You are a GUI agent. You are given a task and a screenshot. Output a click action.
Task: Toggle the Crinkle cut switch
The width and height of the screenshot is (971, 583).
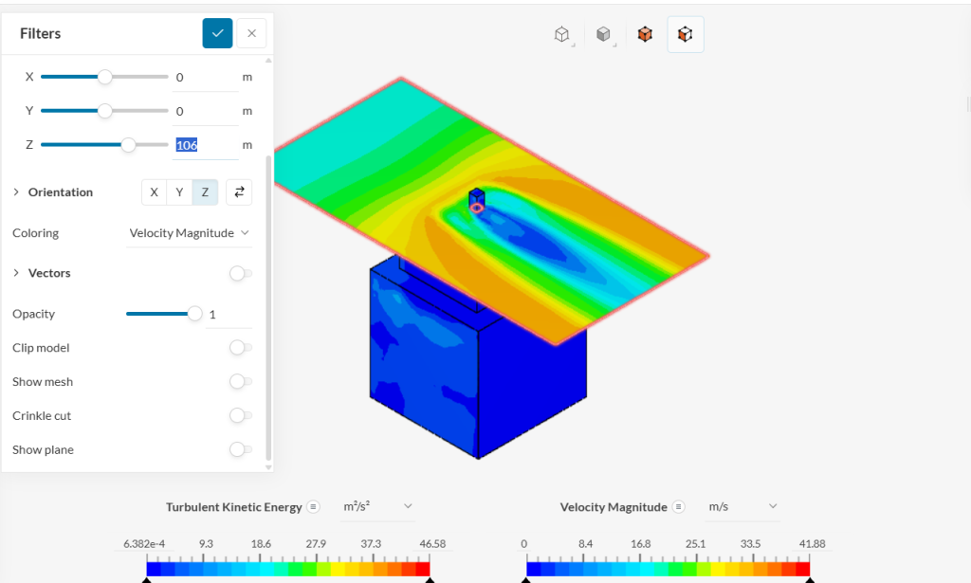point(240,416)
